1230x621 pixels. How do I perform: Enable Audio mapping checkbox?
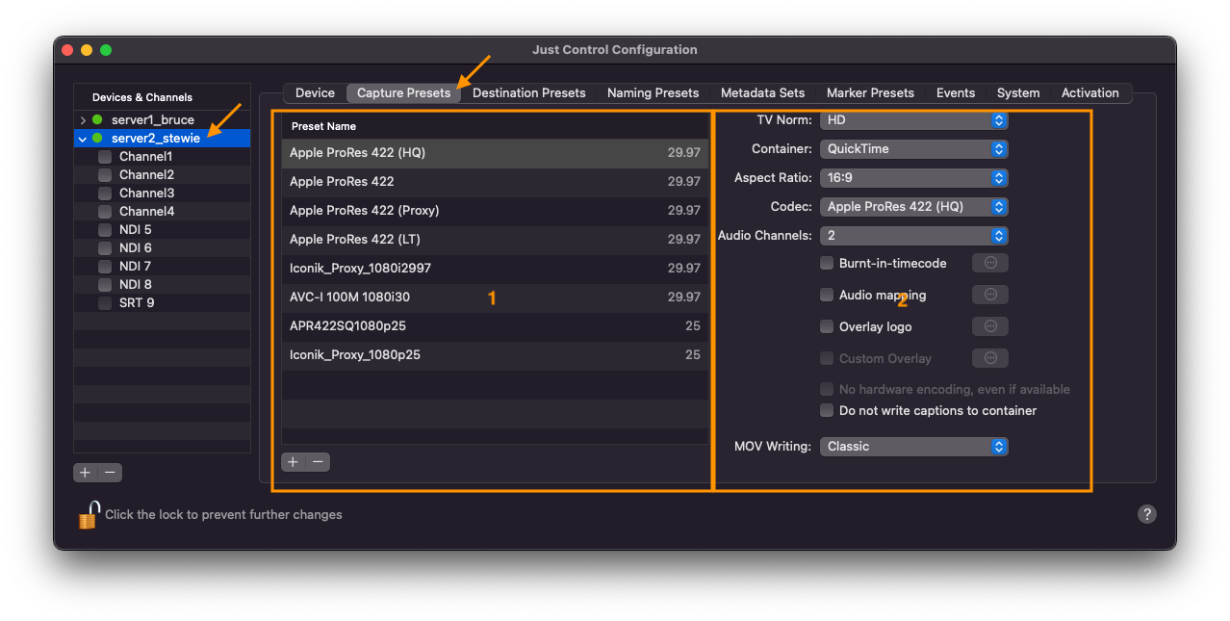point(827,295)
